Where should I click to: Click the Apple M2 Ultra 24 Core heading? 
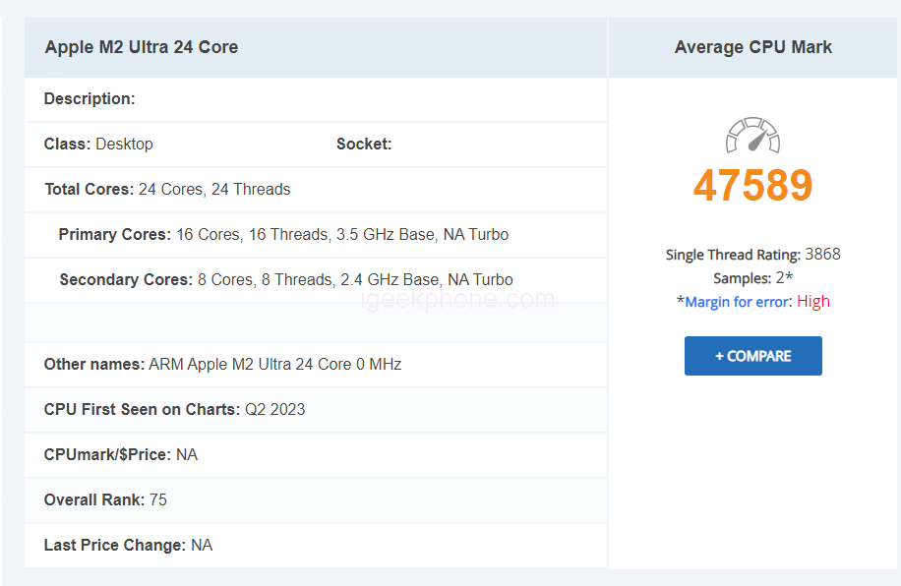(142, 47)
